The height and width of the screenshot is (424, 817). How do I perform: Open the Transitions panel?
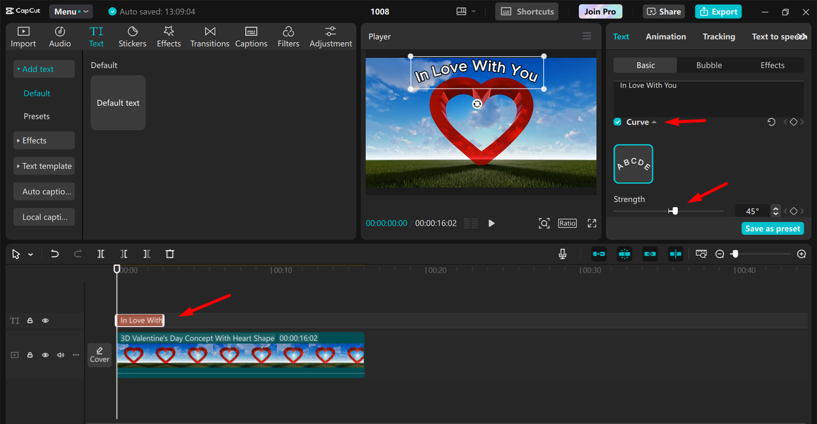coord(209,37)
